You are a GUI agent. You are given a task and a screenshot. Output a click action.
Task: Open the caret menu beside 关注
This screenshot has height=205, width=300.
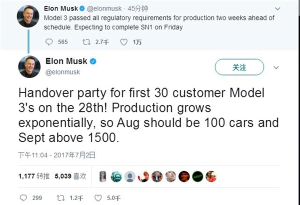pos(276,66)
